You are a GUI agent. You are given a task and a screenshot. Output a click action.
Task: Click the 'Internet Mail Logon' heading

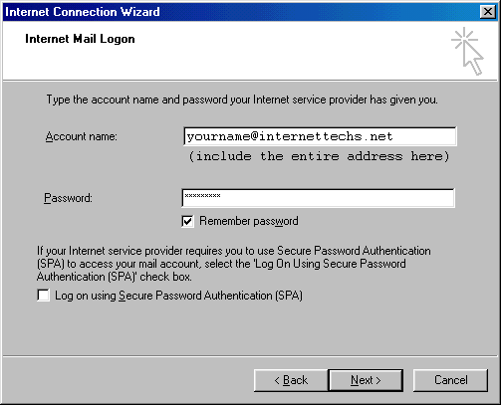(80, 39)
